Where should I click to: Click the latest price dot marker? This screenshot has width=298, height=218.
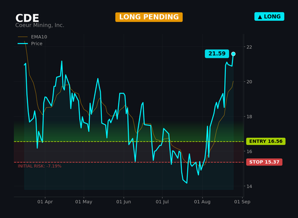tap(233, 54)
